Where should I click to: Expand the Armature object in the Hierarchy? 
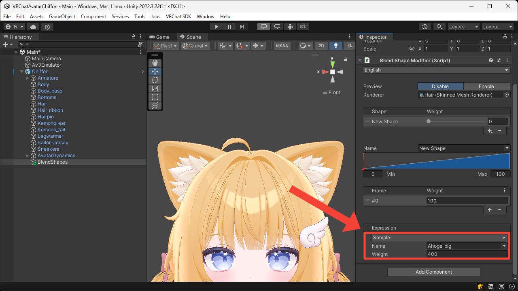pos(28,78)
